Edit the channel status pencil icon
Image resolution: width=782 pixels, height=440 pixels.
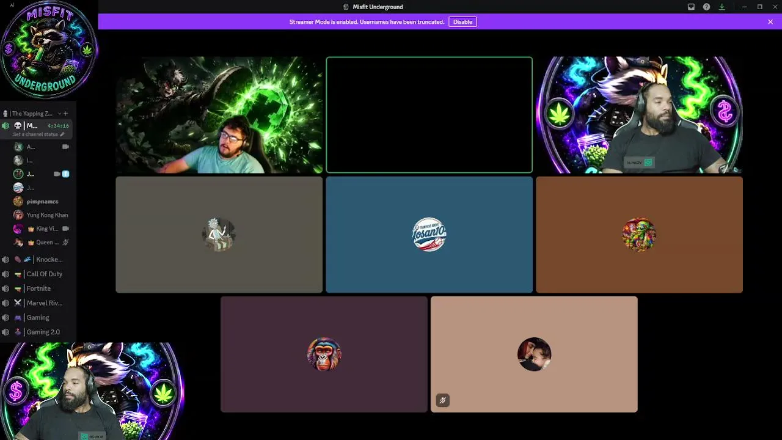(62, 134)
